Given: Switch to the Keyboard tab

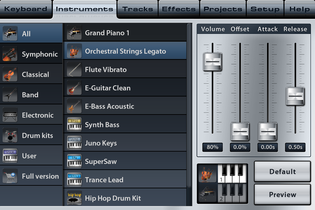Looking at the screenshot, I should [26, 9].
